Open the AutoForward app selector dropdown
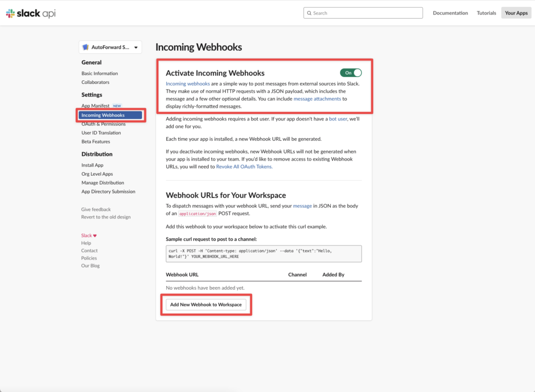The image size is (535, 392). [110, 47]
